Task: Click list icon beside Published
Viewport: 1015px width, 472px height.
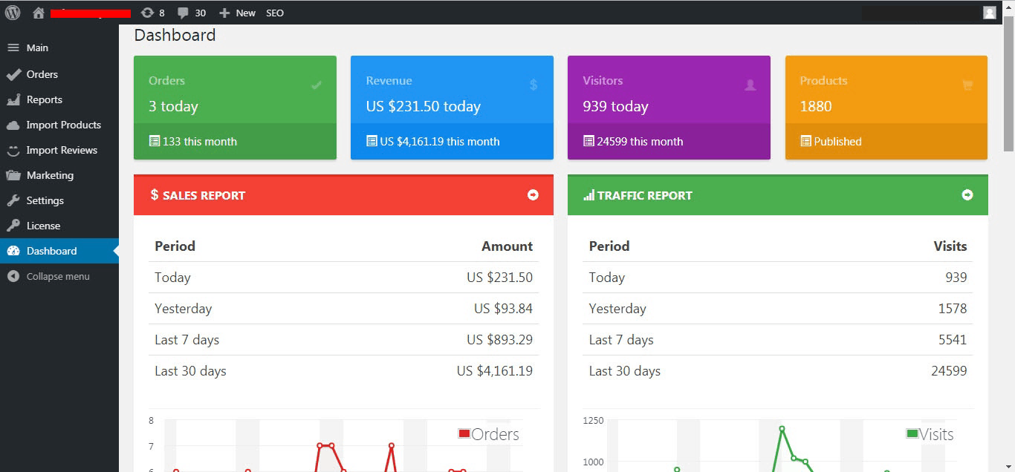Action: [x=805, y=141]
